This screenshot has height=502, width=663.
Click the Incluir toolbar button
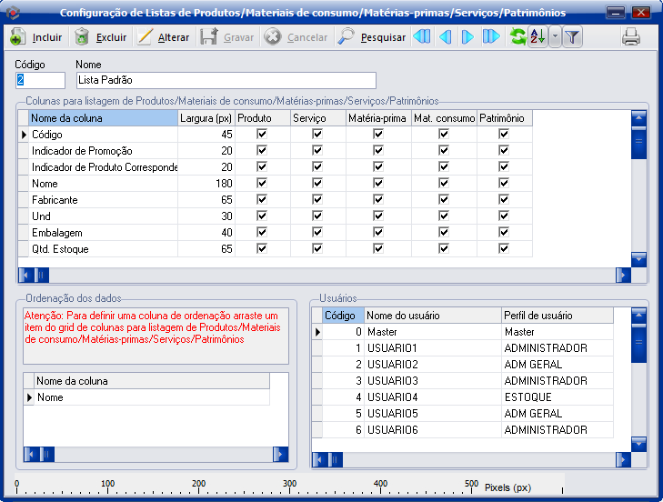click(36, 37)
